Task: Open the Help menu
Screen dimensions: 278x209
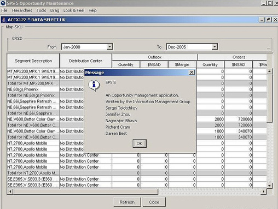Action: click(92, 10)
